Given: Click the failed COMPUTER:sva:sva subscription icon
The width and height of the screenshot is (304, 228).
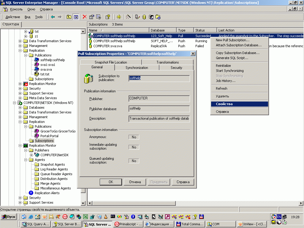Looking at the screenshot, I should click(x=90, y=46).
